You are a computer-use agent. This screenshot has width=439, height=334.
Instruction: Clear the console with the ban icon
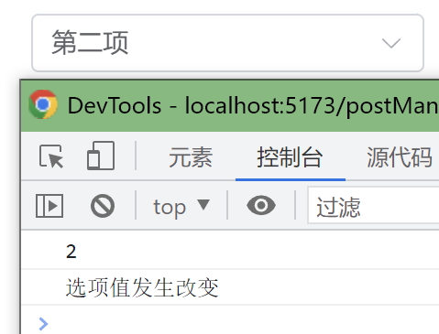pyautogui.click(x=103, y=206)
